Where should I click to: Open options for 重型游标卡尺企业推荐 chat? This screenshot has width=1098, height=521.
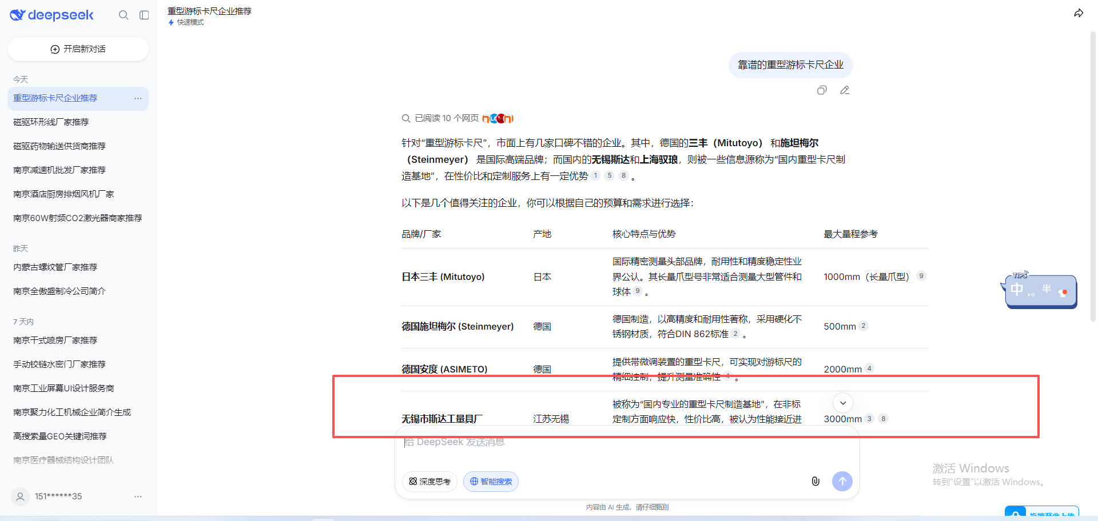(x=138, y=98)
